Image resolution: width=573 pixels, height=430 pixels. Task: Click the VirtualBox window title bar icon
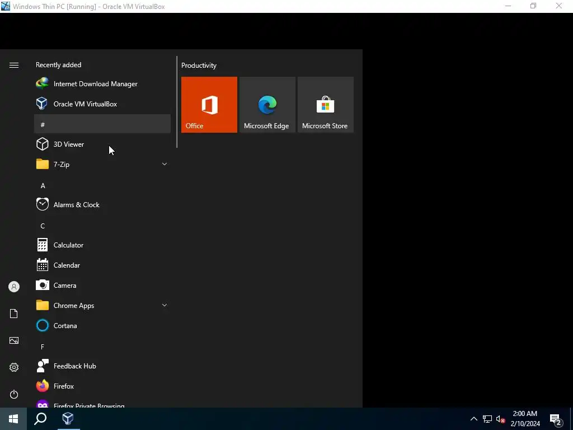tap(6, 6)
